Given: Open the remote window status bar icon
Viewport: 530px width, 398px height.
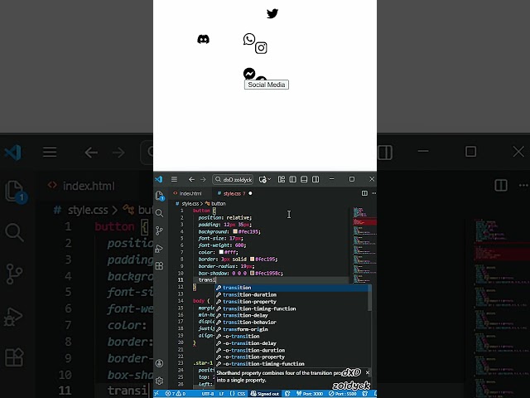Looking at the screenshot, I should pyautogui.click(x=157, y=394).
